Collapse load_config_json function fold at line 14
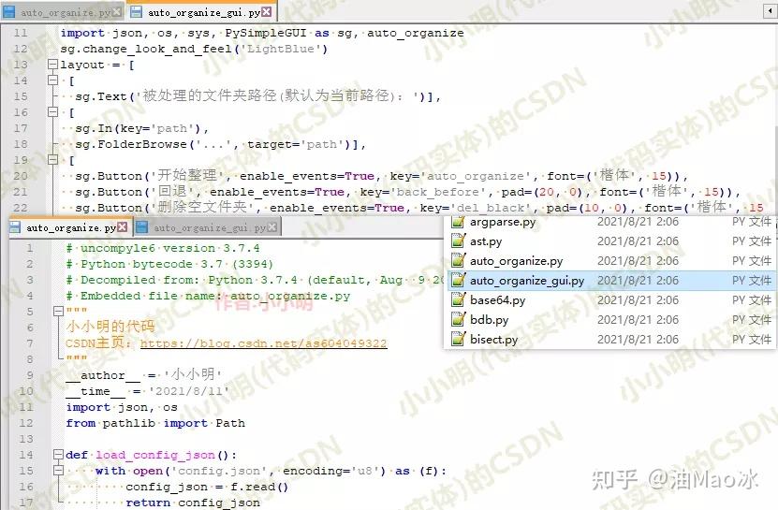This screenshot has width=778, height=510. [59, 455]
